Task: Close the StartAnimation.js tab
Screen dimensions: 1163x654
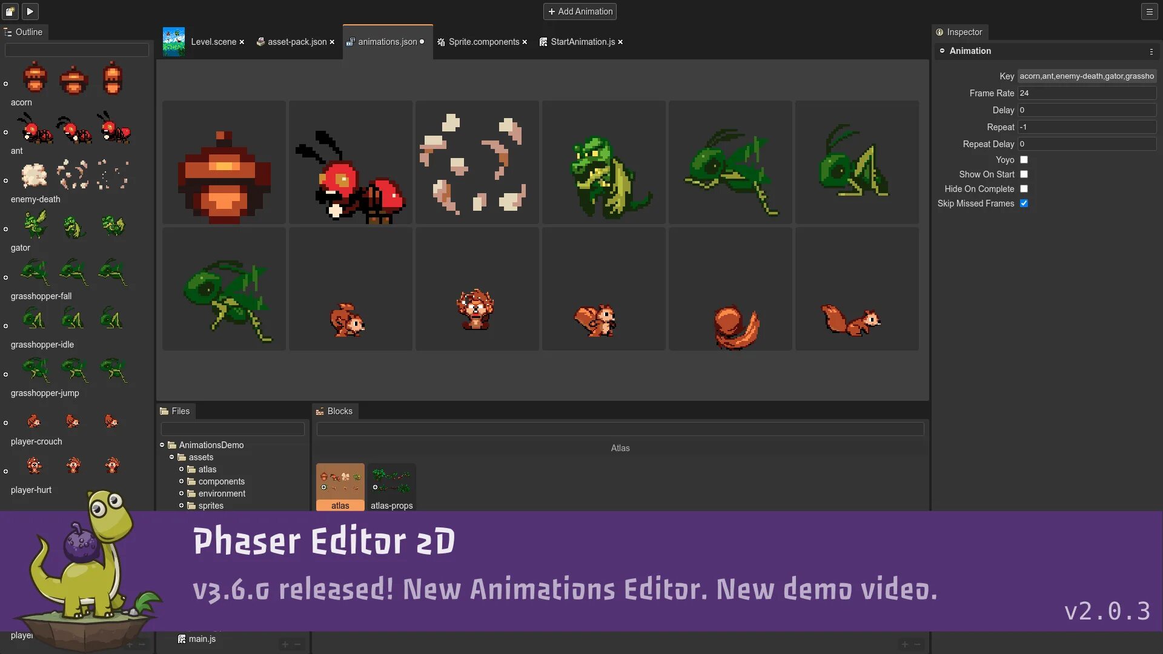Action: click(x=620, y=42)
